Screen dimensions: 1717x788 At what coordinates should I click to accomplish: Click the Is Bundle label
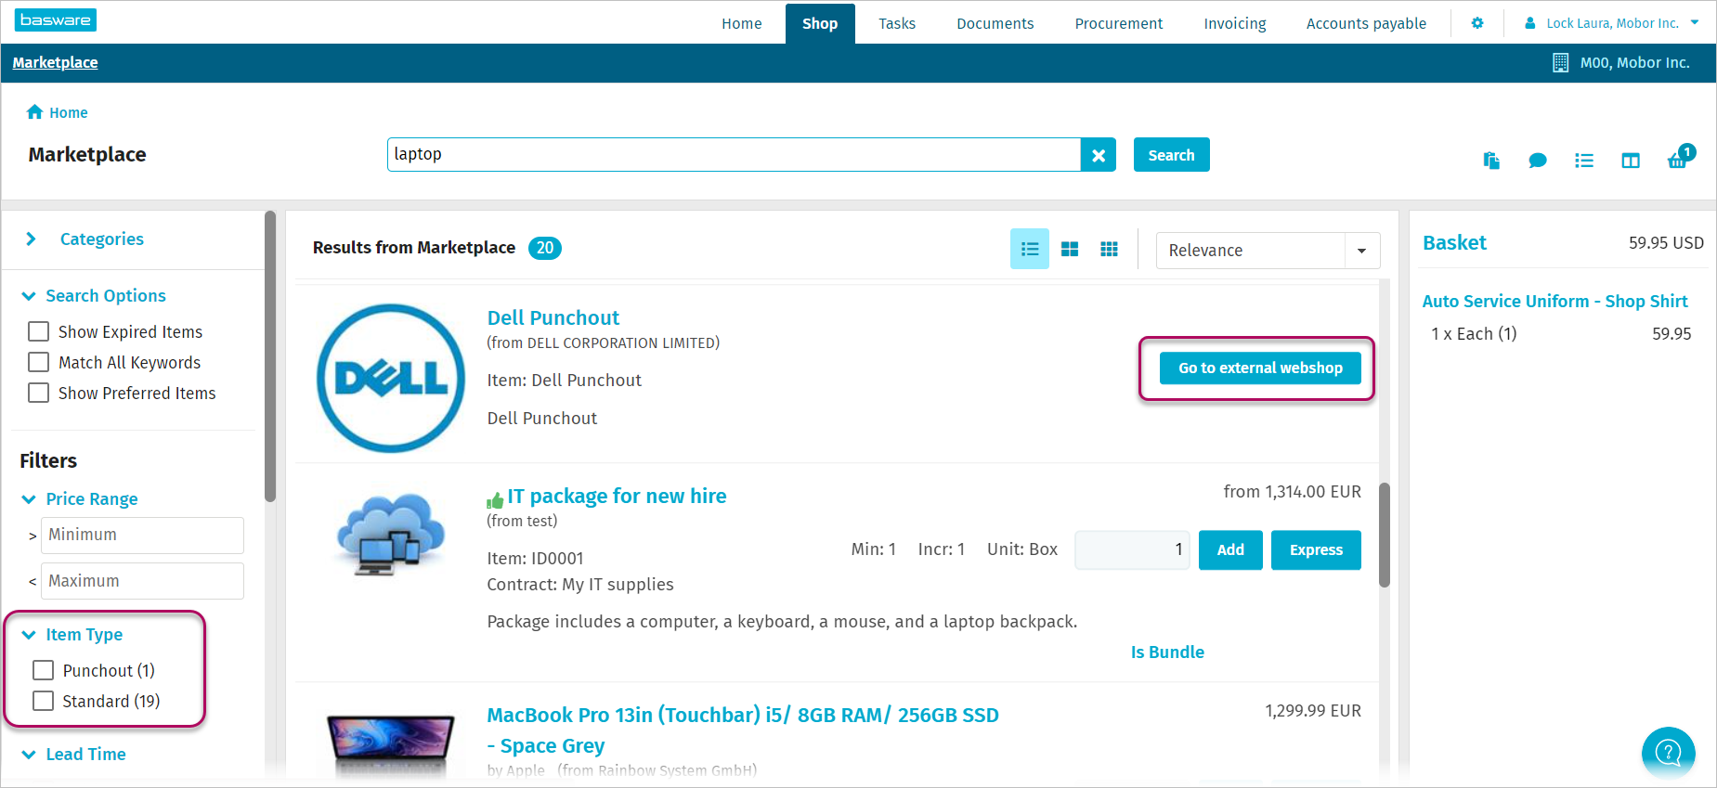(x=1167, y=652)
